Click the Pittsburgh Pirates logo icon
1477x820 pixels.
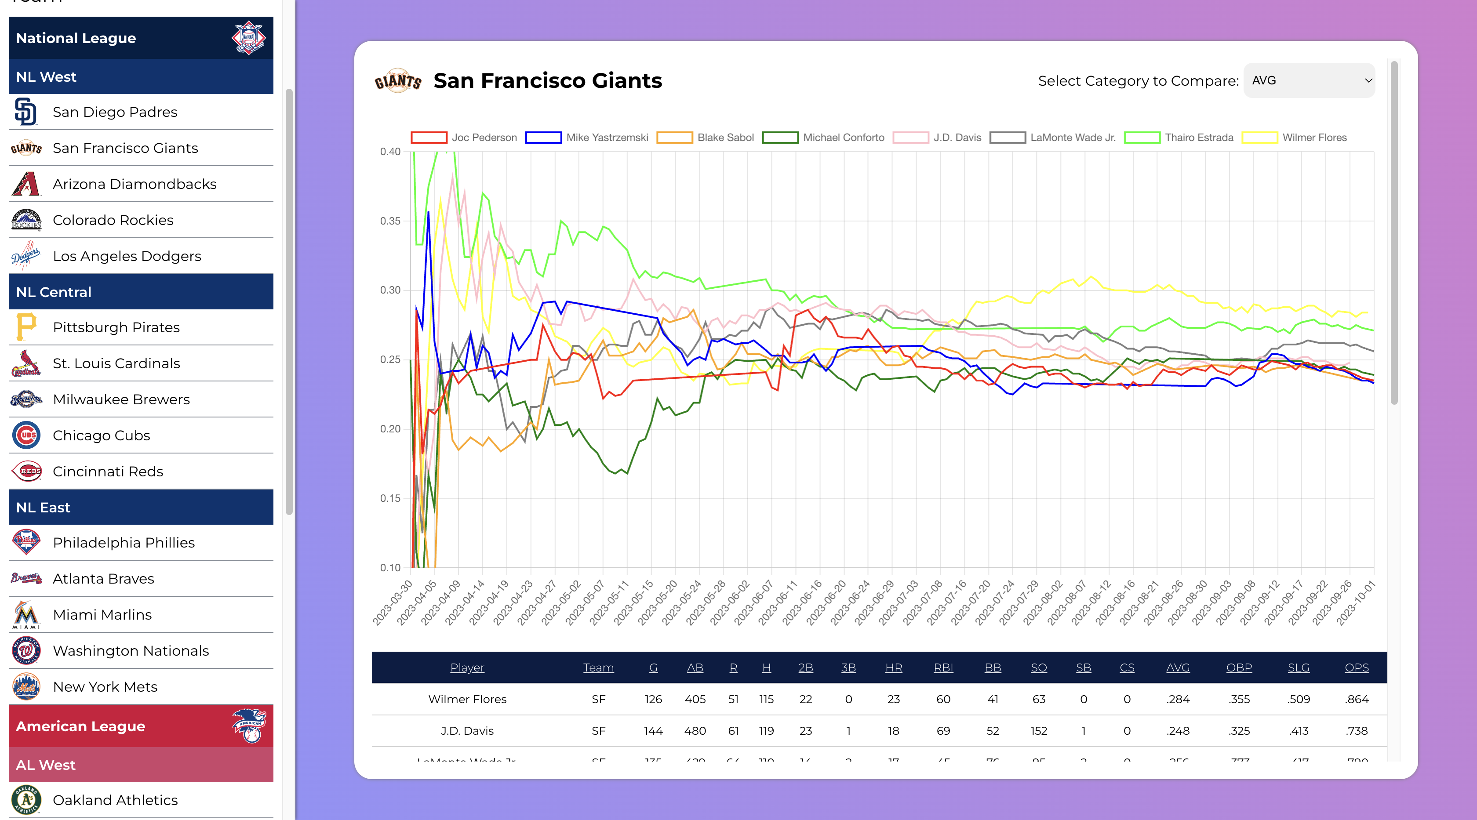(x=26, y=327)
